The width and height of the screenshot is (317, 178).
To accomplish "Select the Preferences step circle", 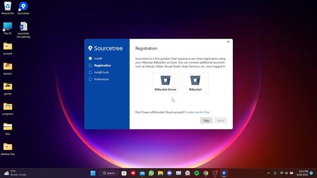I will click(90, 79).
